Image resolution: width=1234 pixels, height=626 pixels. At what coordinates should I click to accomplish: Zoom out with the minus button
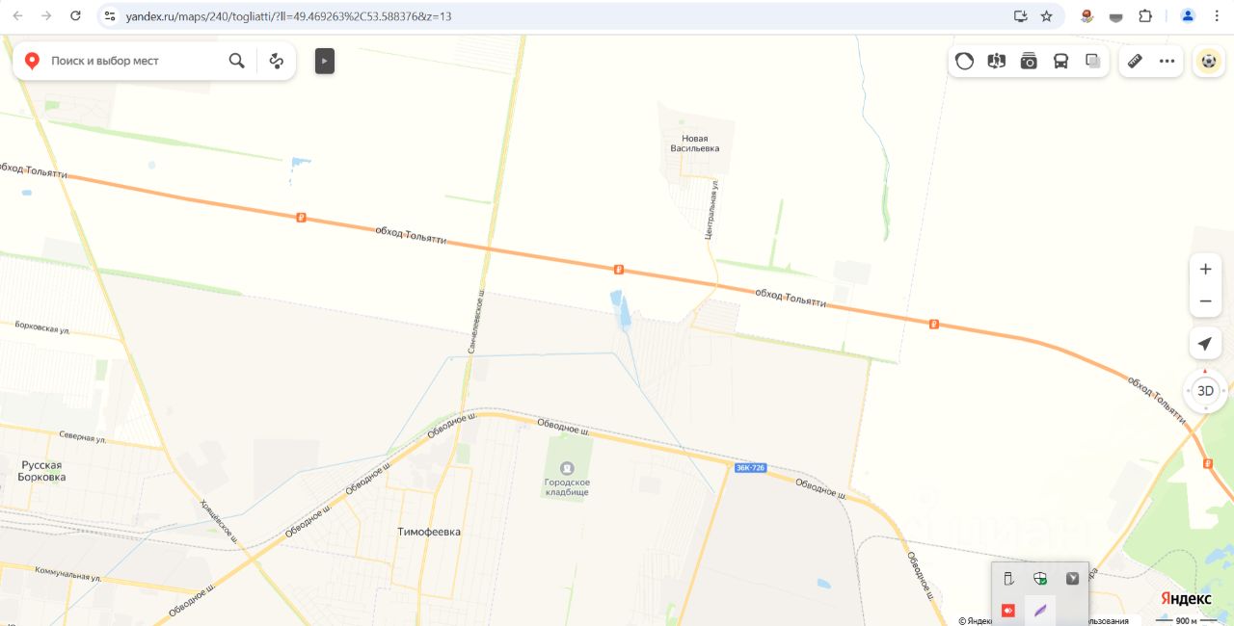[1205, 301]
